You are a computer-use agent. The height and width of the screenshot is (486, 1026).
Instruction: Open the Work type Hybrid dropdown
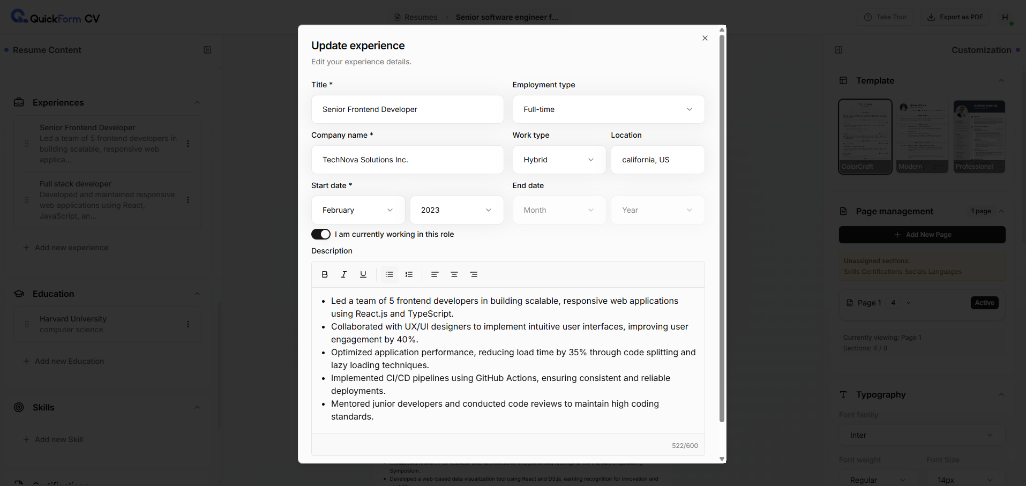click(559, 160)
